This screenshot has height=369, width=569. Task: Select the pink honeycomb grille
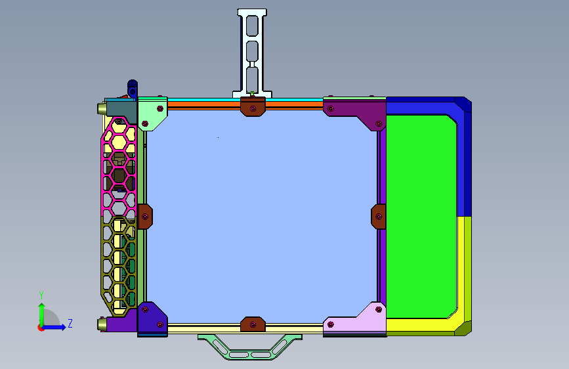119,167
